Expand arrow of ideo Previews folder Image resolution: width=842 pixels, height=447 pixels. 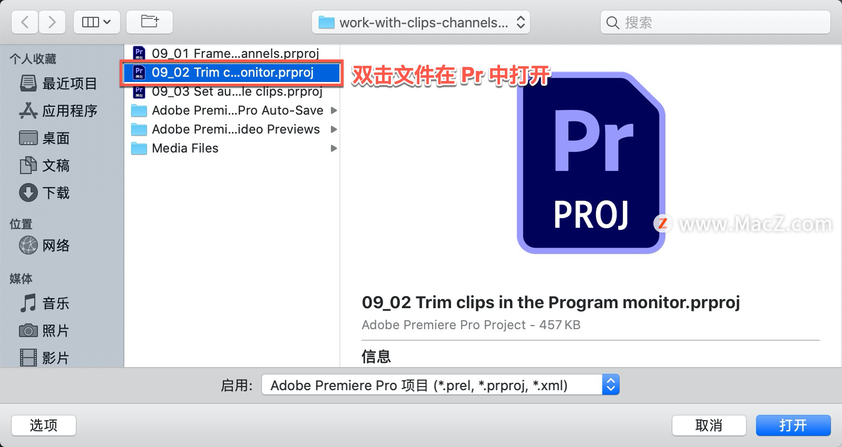click(334, 129)
